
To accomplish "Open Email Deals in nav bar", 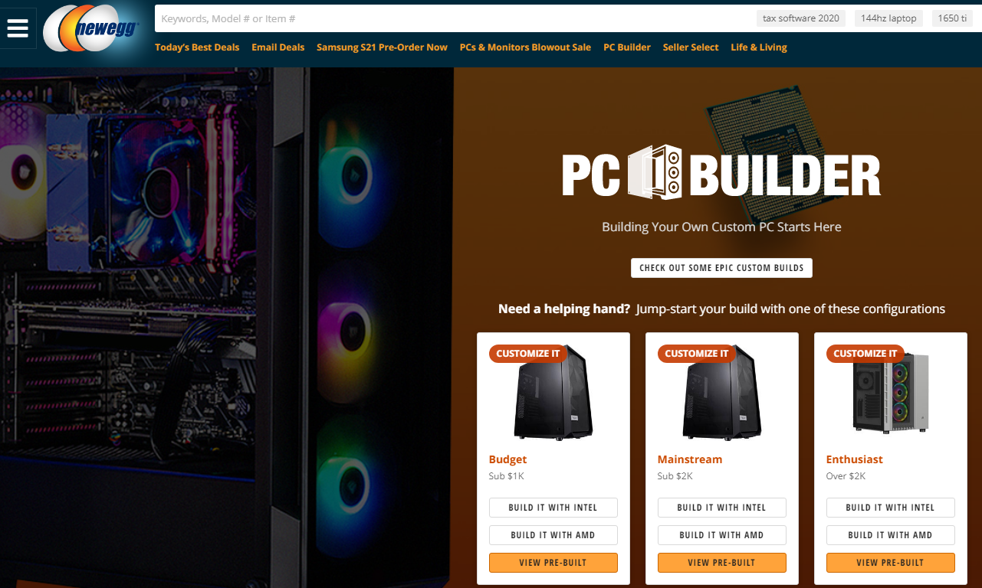I will point(278,47).
